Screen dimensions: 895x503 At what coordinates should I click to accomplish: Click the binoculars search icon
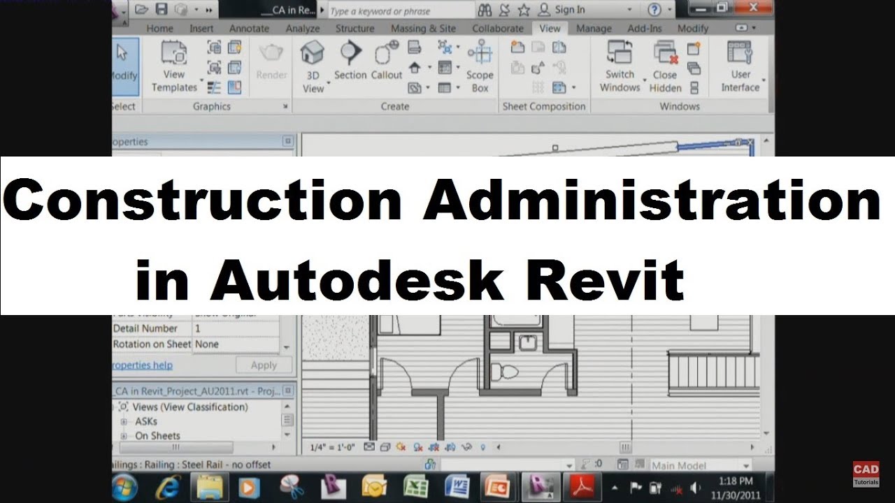[485, 10]
